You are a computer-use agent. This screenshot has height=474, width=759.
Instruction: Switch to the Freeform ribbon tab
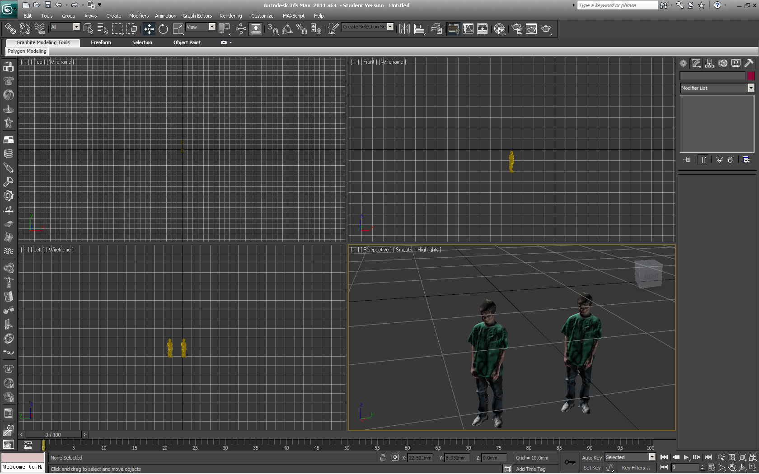pyautogui.click(x=101, y=42)
